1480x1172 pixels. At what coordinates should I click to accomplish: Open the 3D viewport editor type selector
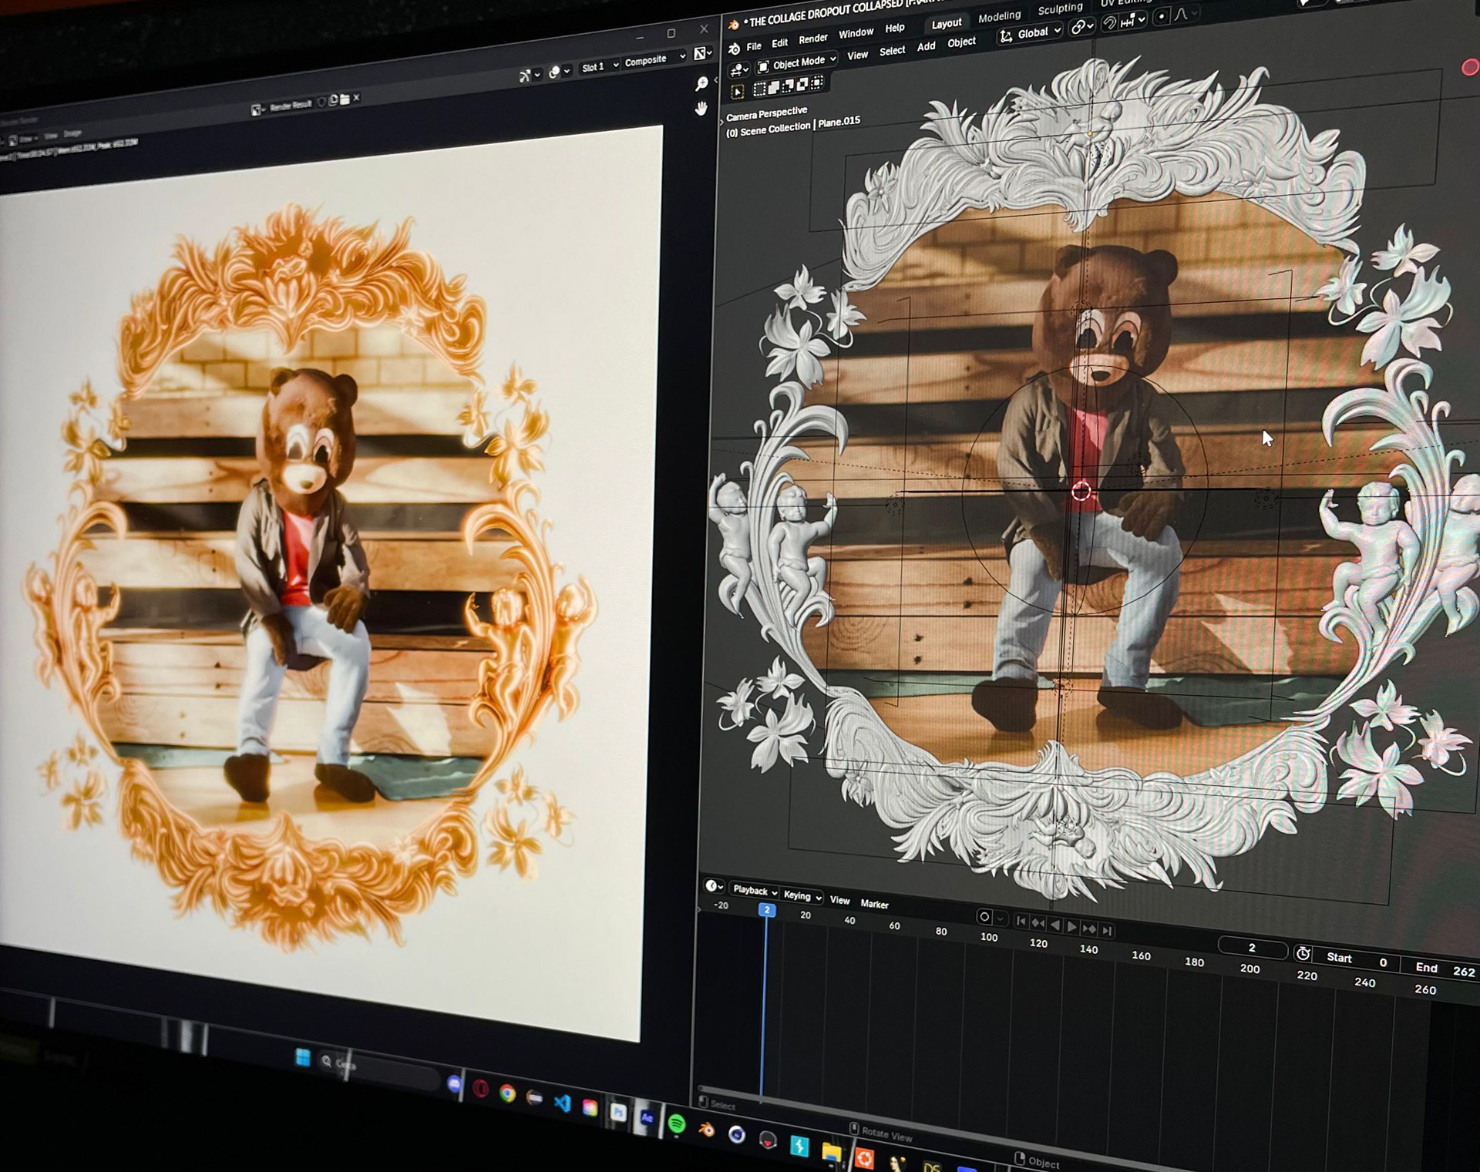739,70
